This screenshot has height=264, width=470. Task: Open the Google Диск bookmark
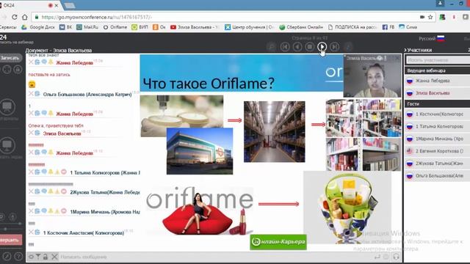(38, 27)
